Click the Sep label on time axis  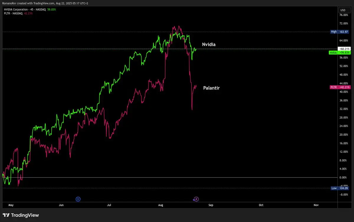pyautogui.click(x=211, y=205)
